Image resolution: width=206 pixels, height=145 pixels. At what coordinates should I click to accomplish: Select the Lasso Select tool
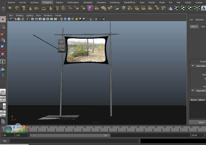[x=3, y=26]
